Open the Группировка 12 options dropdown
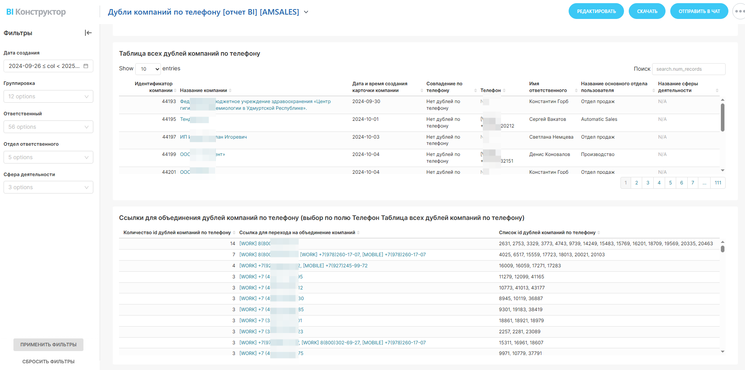This screenshot has width=745, height=370. [x=48, y=96]
